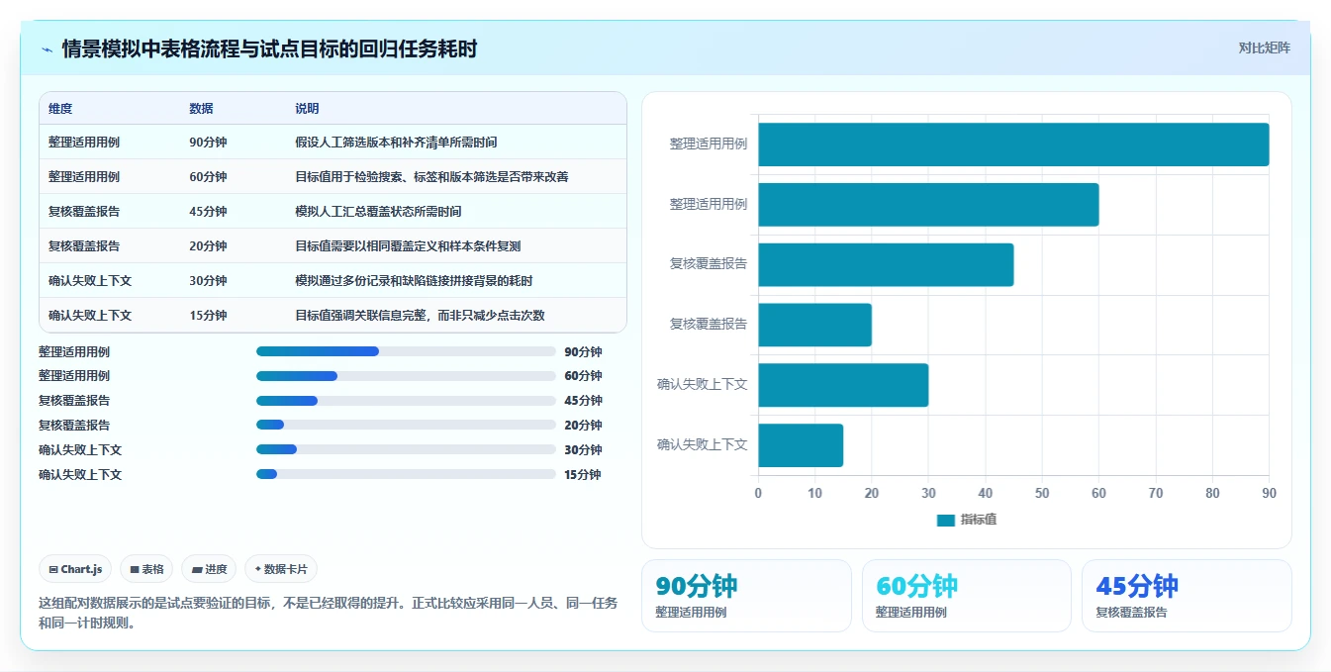Viewport: 1331px width, 672px height.
Task: Open the 45分钟 复核覆盖报告 stat card
Action: (x=1187, y=596)
